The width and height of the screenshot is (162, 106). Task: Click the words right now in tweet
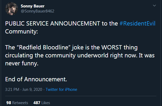coord(124,56)
